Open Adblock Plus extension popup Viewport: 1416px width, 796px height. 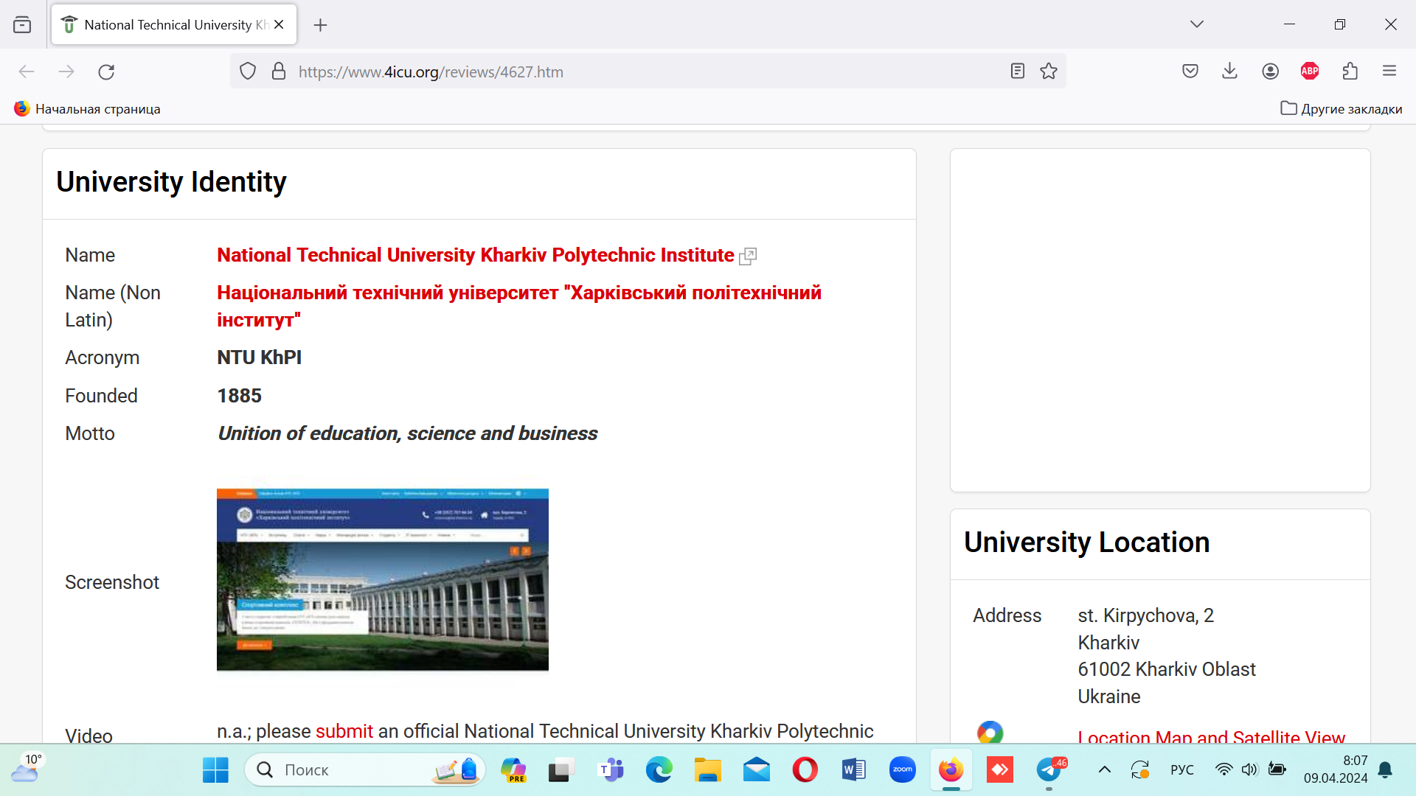tap(1310, 71)
